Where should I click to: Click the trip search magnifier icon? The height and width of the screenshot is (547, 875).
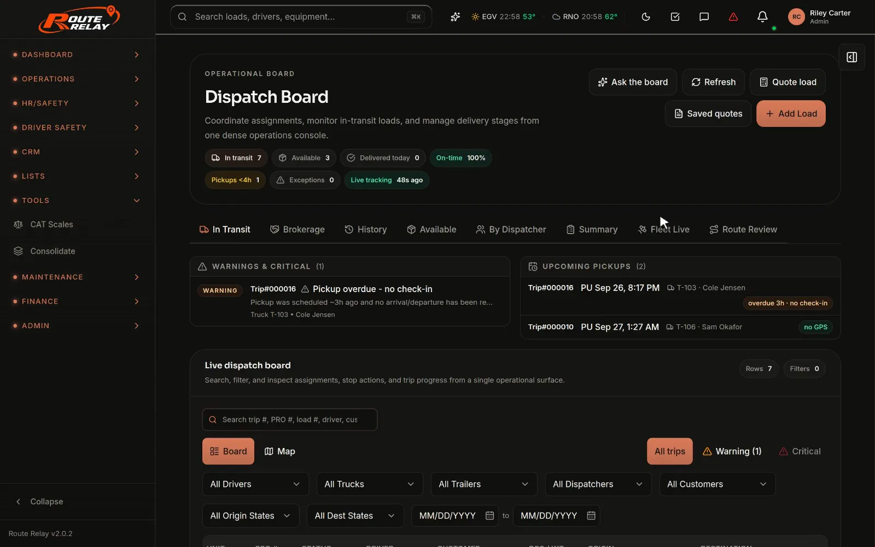click(x=213, y=420)
